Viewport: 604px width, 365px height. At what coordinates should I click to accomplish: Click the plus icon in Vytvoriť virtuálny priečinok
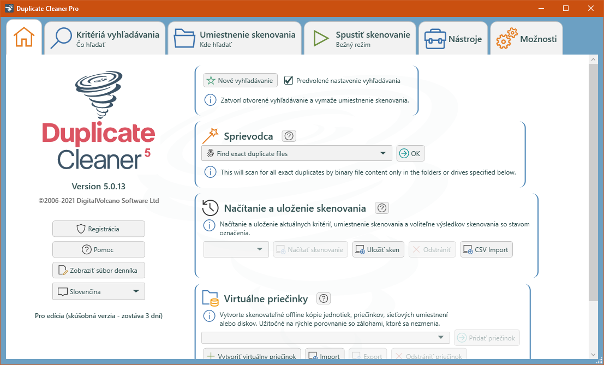tap(211, 356)
